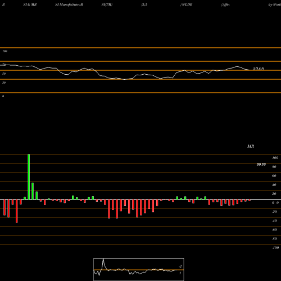Screen dimensions: 281x281
Task: Click the '(5,5' parameter text in header
Action: click(144, 4)
